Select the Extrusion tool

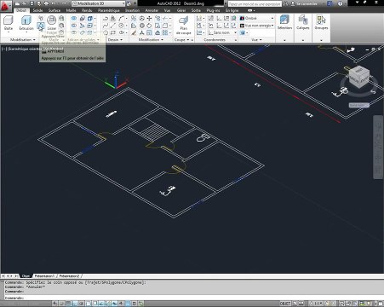26,23
